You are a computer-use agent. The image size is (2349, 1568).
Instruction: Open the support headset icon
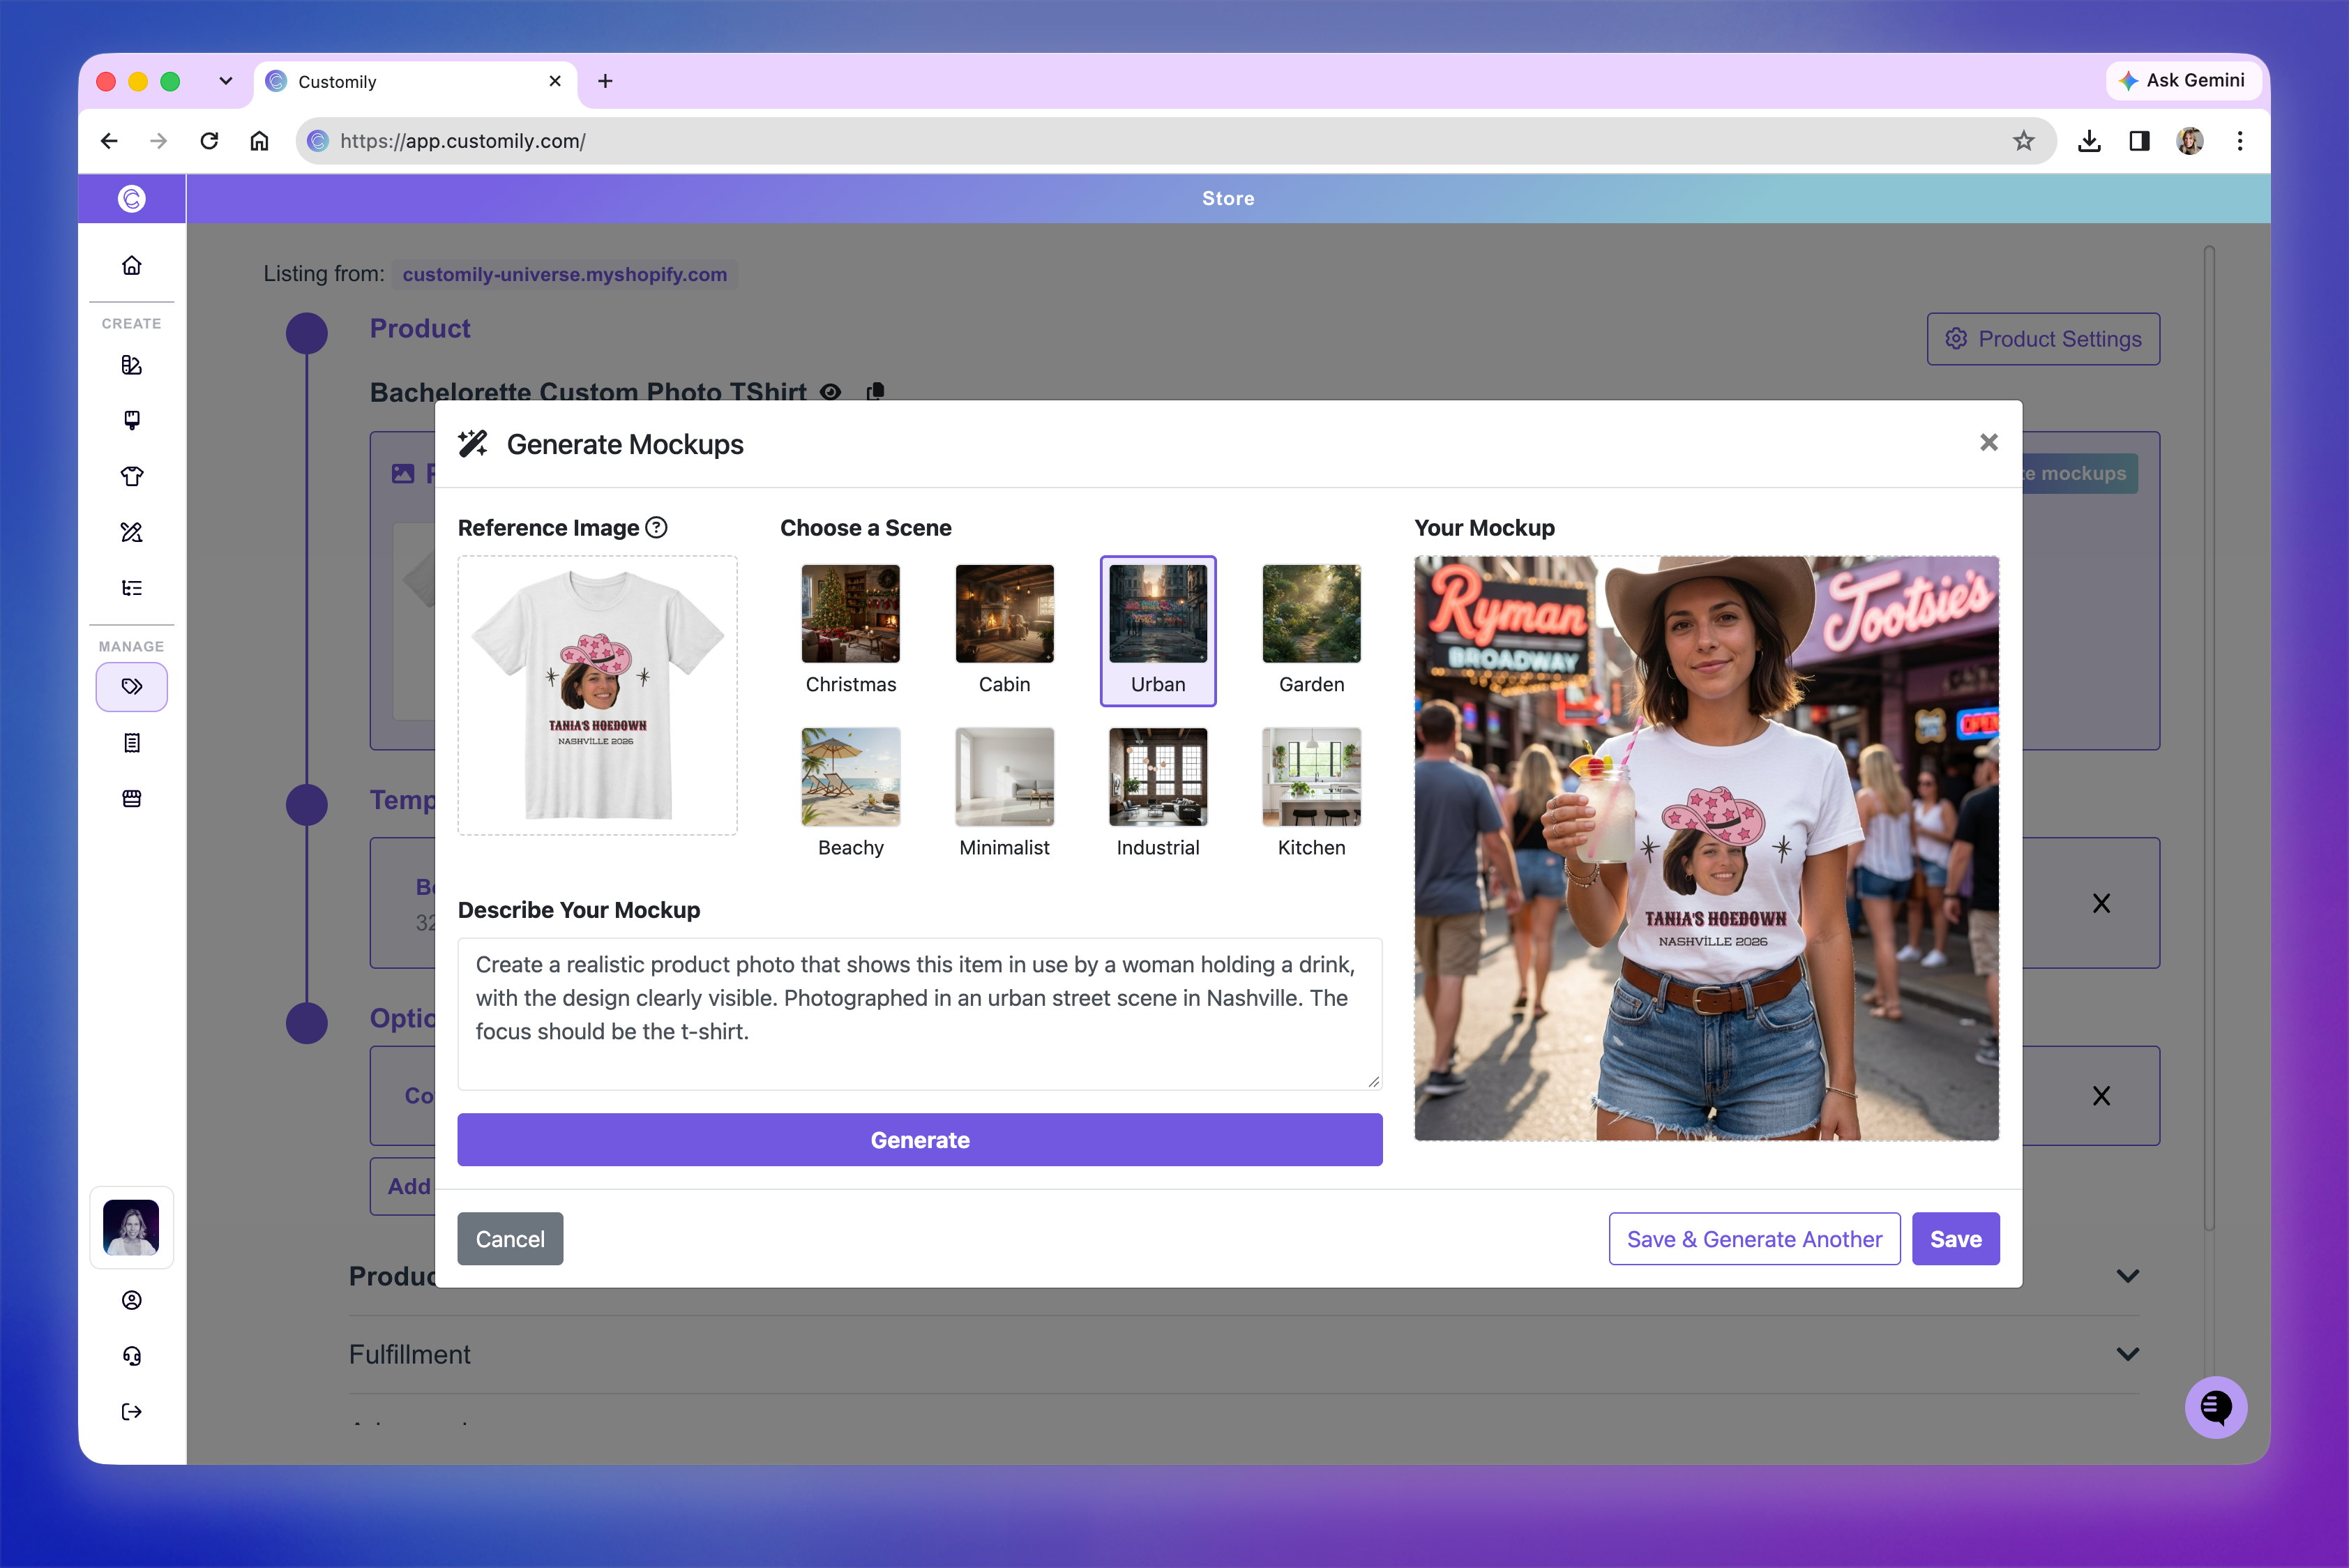coord(131,1356)
